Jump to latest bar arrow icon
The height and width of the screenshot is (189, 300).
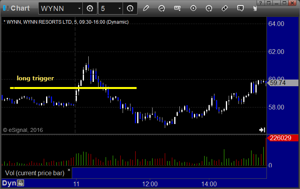262,130
